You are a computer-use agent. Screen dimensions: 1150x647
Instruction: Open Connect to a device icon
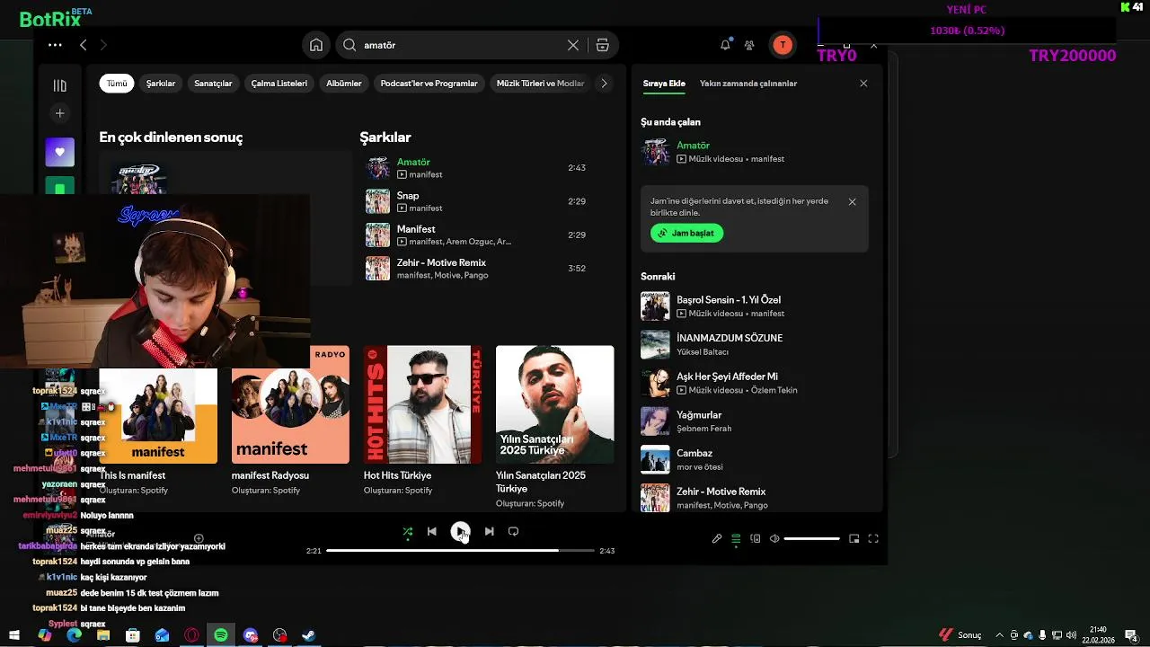click(x=755, y=539)
